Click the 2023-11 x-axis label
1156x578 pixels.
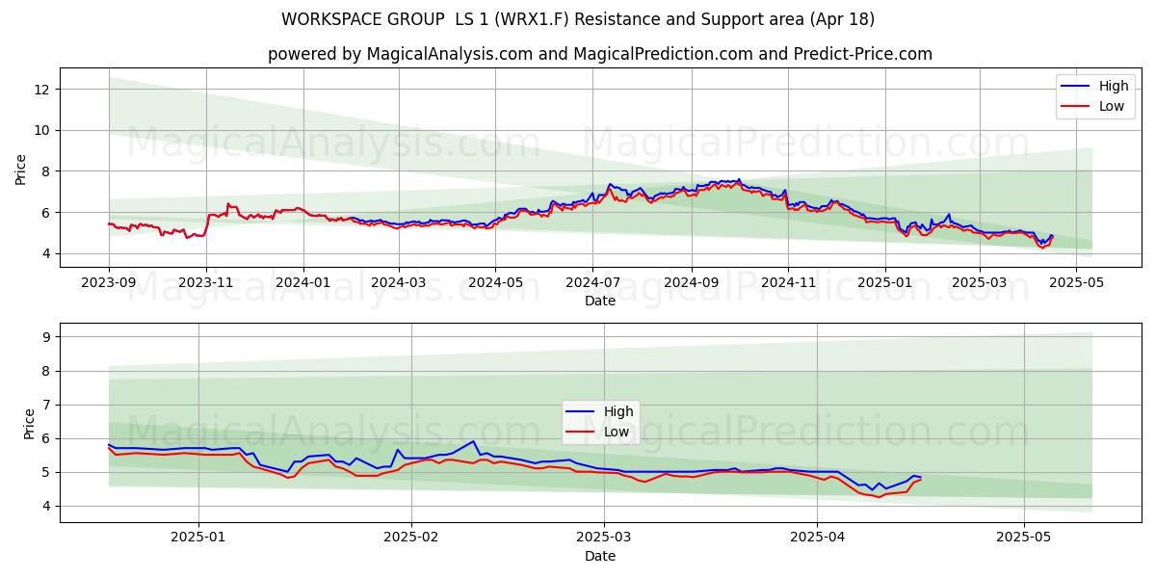point(206,282)
